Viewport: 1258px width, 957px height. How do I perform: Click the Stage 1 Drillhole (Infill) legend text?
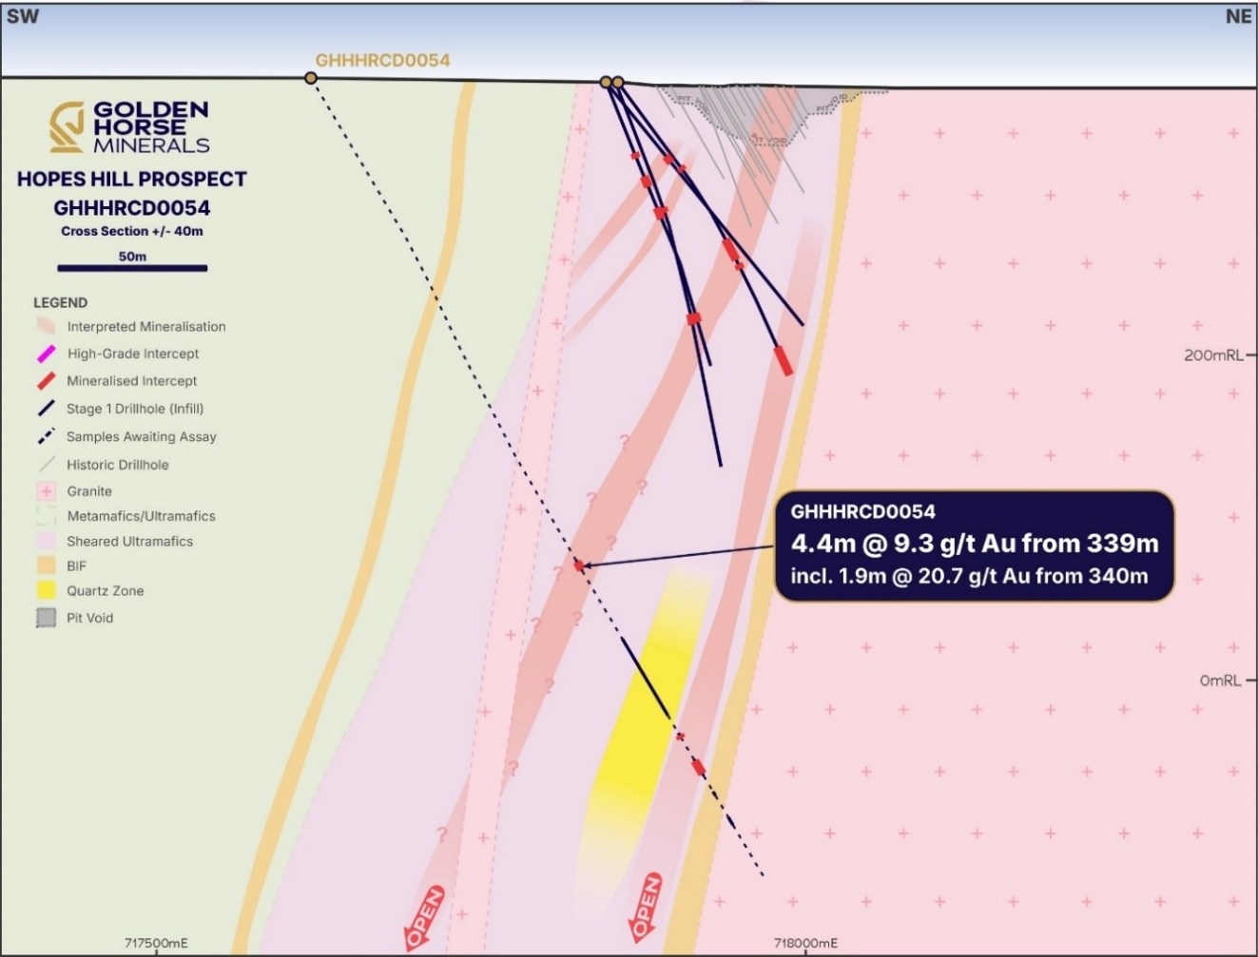(x=135, y=409)
